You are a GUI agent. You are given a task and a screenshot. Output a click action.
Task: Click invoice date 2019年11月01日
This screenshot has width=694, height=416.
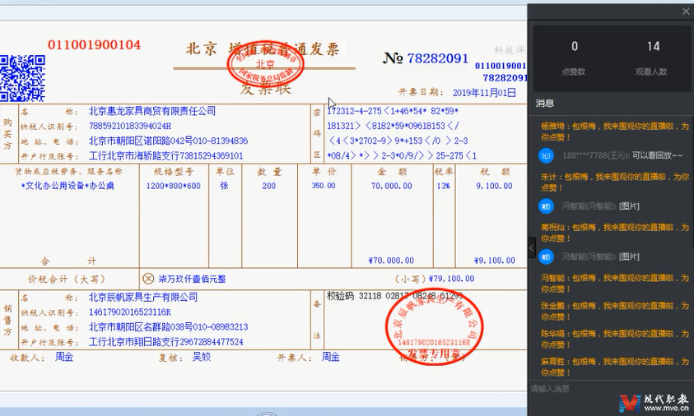pyautogui.click(x=484, y=93)
